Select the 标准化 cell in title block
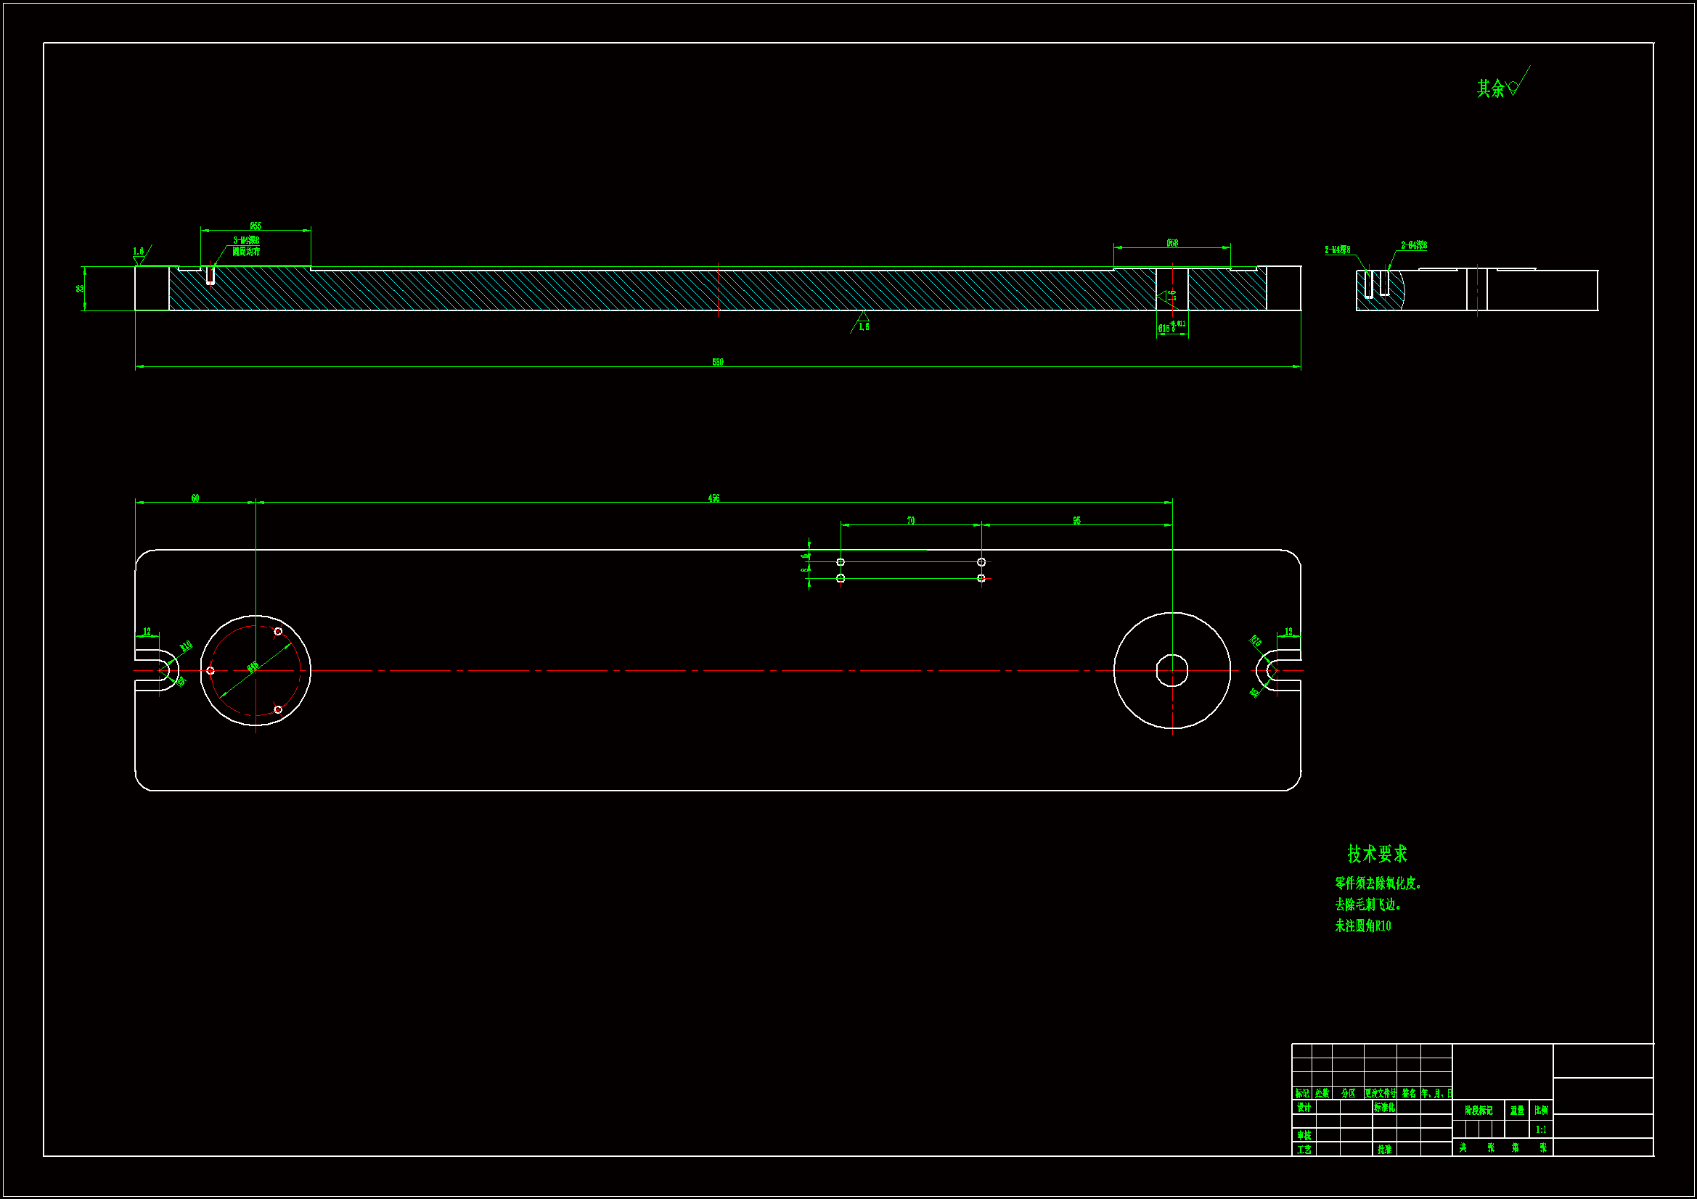This screenshot has height=1199, width=1697. (x=1384, y=1108)
